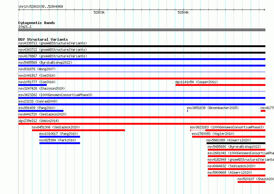Select nsv5860389 (Almarri2020) label
Viewport: 274px width, 194px height.
tap(228, 140)
